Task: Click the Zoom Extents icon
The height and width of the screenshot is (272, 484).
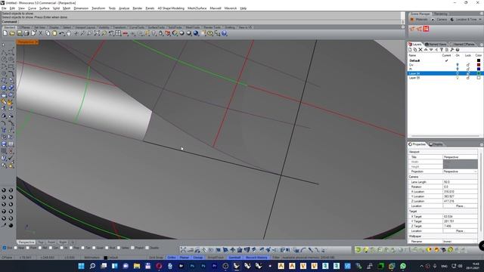Action: pos(97,33)
